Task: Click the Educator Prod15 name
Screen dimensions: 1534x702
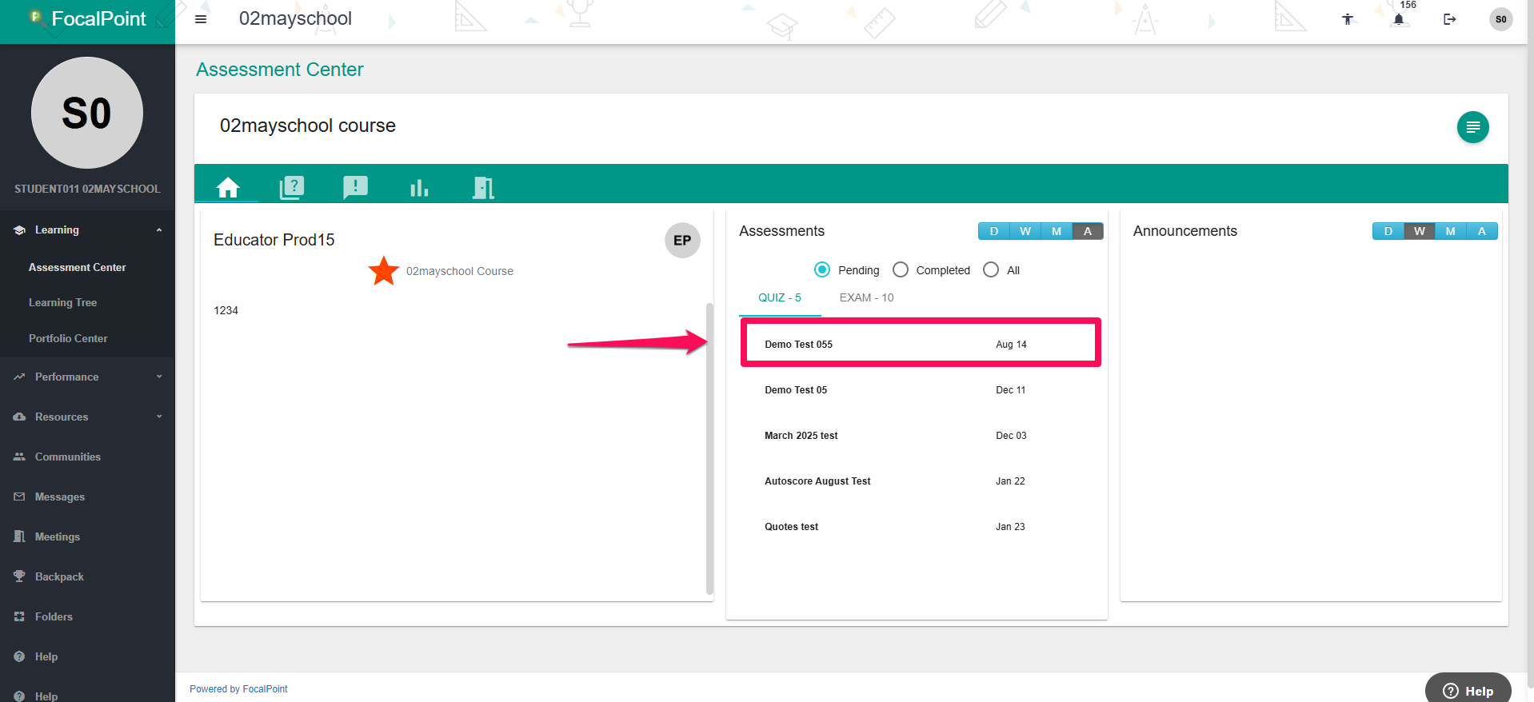Action: point(274,240)
